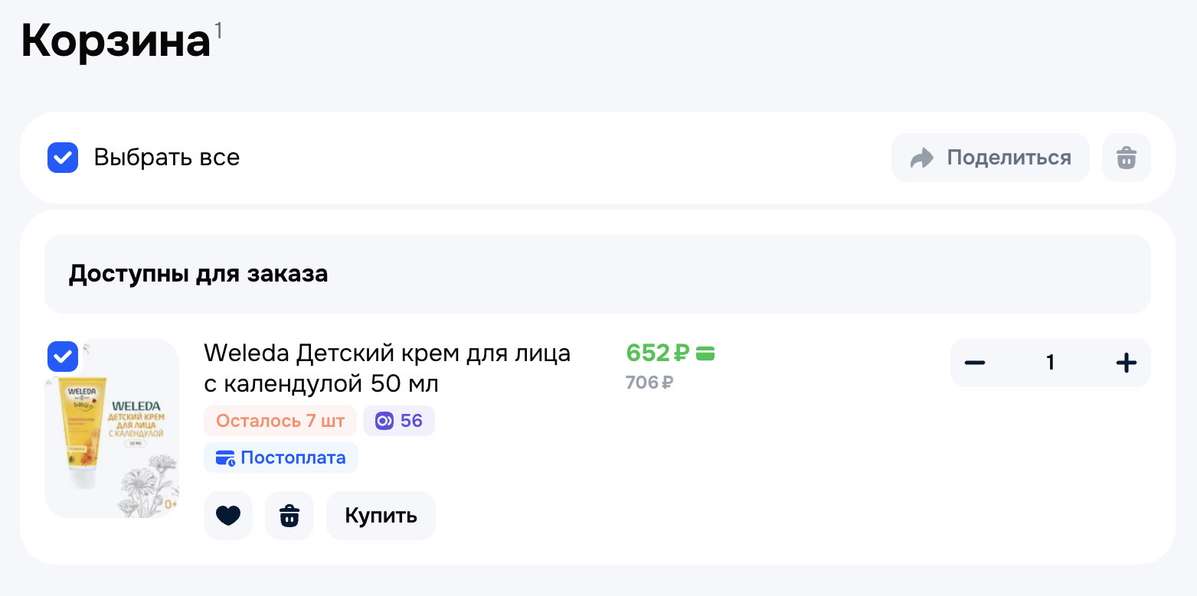Toggle the "Выбрать все" checkbox
The height and width of the screenshot is (596, 1197).
(63, 158)
